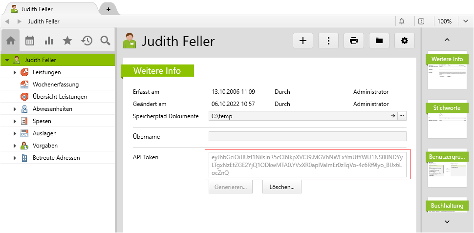
Task: Click the Übername input field
Action: coord(307,137)
